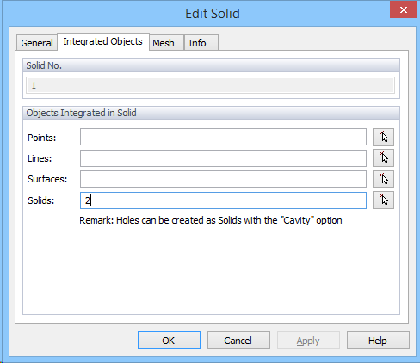Pick points graphically using the Points select icon

[383, 137]
